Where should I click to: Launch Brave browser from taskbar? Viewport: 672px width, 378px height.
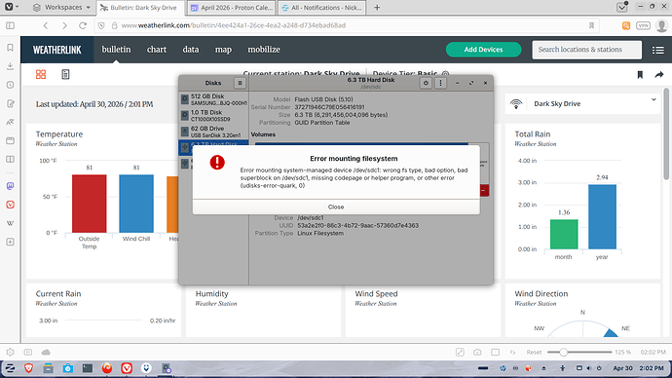click(28, 368)
